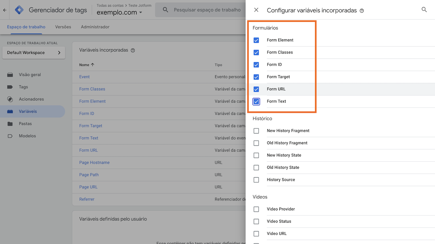
Task: Click the Event variable link
Action: coord(84,77)
